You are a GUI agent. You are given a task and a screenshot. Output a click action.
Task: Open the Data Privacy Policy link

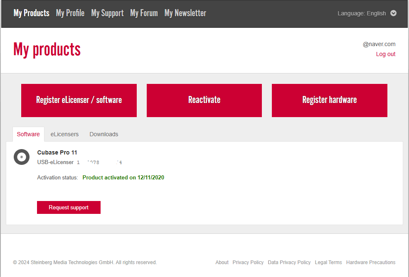pyautogui.click(x=289, y=262)
